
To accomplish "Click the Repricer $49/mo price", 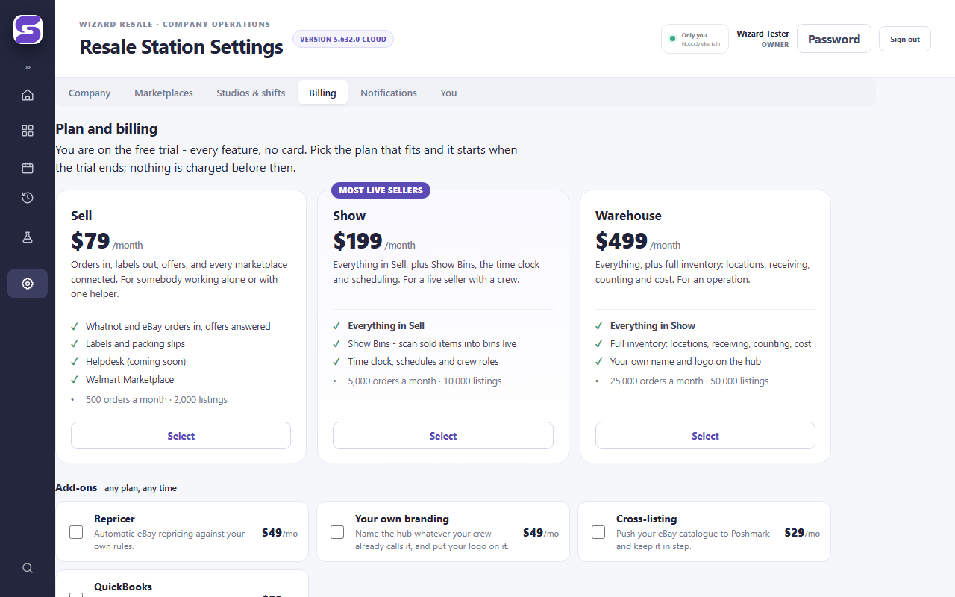I will [280, 533].
